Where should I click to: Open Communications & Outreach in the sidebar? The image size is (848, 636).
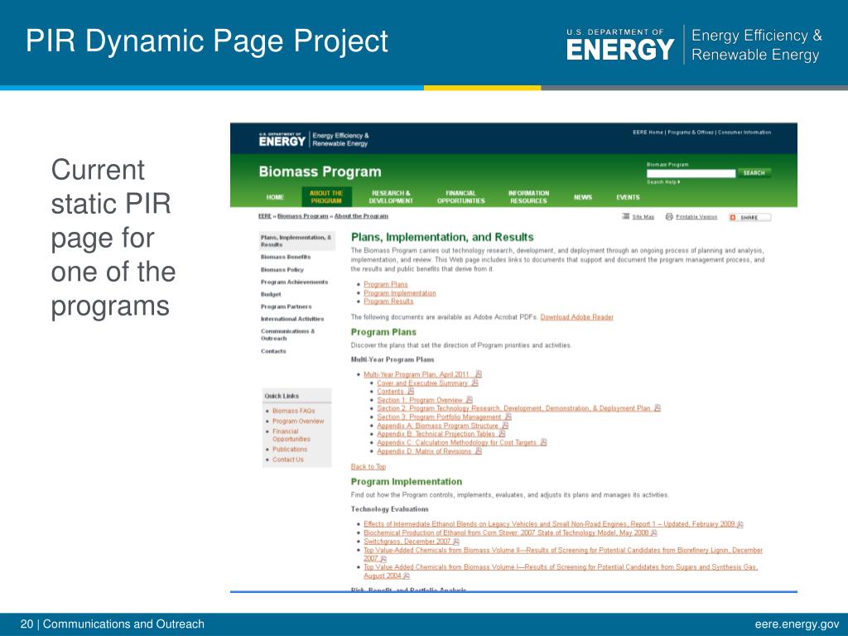(287, 335)
